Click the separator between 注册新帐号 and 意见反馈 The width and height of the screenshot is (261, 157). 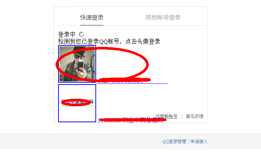tap(182, 116)
